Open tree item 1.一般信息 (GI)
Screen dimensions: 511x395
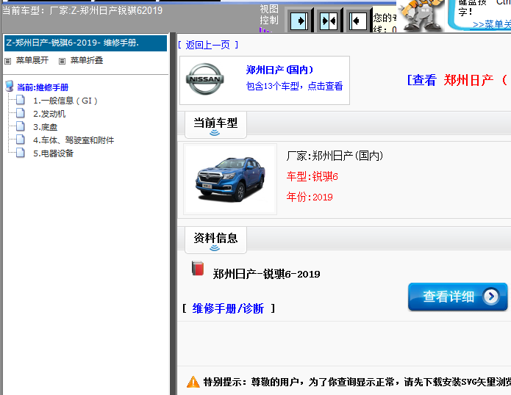coord(65,101)
